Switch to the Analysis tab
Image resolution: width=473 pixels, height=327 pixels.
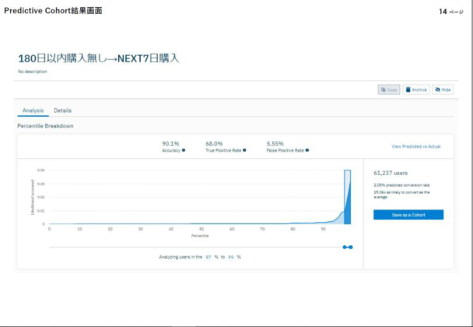pos(33,111)
